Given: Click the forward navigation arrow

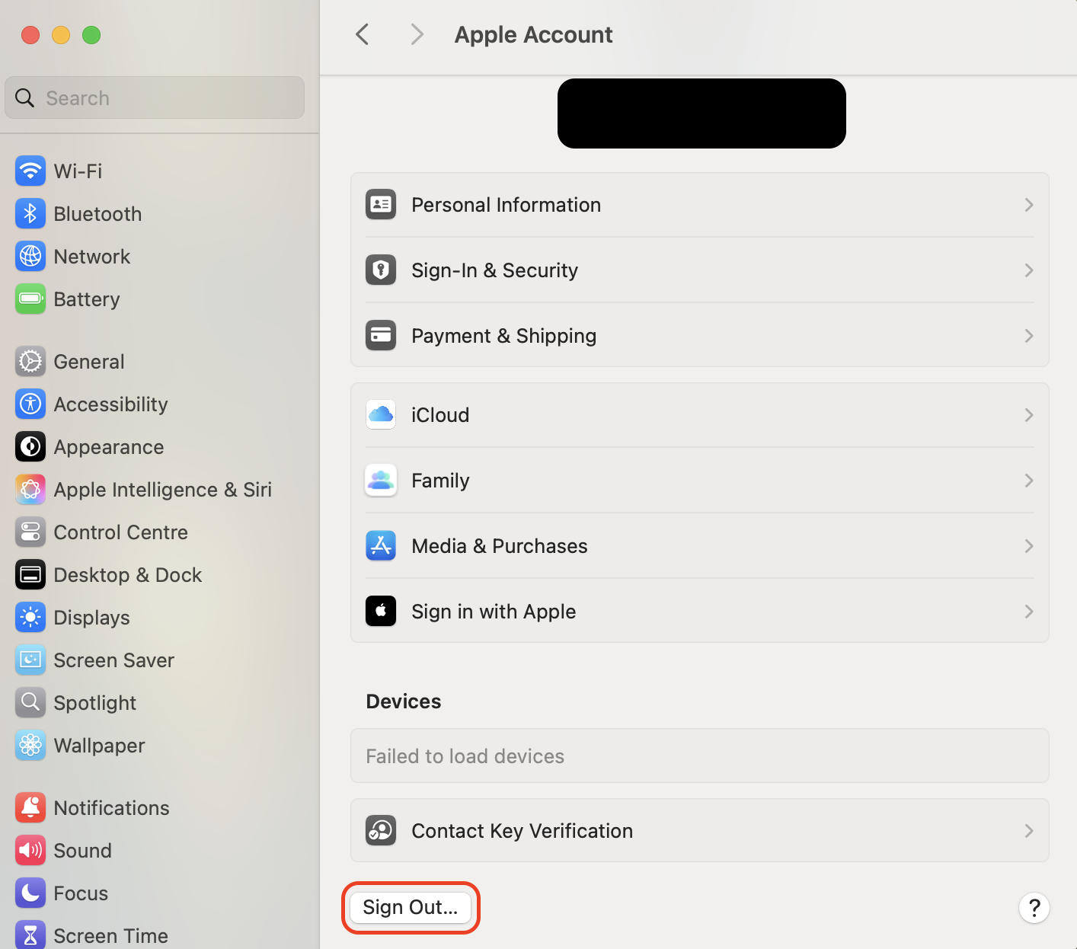Looking at the screenshot, I should 417,34.
